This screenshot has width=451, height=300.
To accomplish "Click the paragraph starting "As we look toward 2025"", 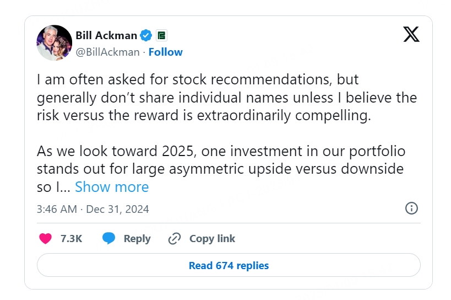I will [221, 169].
